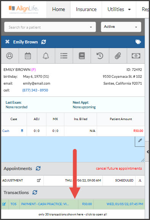Click the N/A Ins. Billed value
150x220 pixels.
[x=93, y=131]
